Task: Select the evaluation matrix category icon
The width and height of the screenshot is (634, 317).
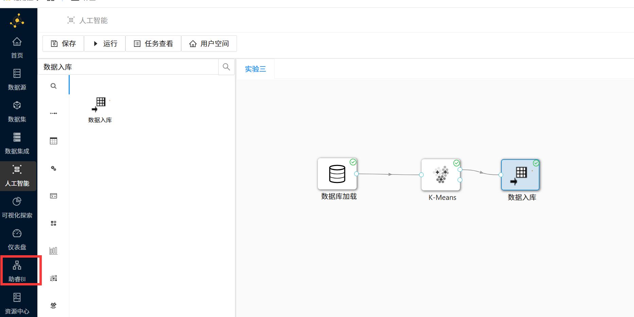Action: coord(53,278)
